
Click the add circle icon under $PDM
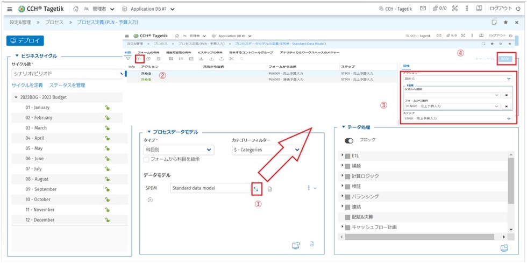(x=149, y=200)
